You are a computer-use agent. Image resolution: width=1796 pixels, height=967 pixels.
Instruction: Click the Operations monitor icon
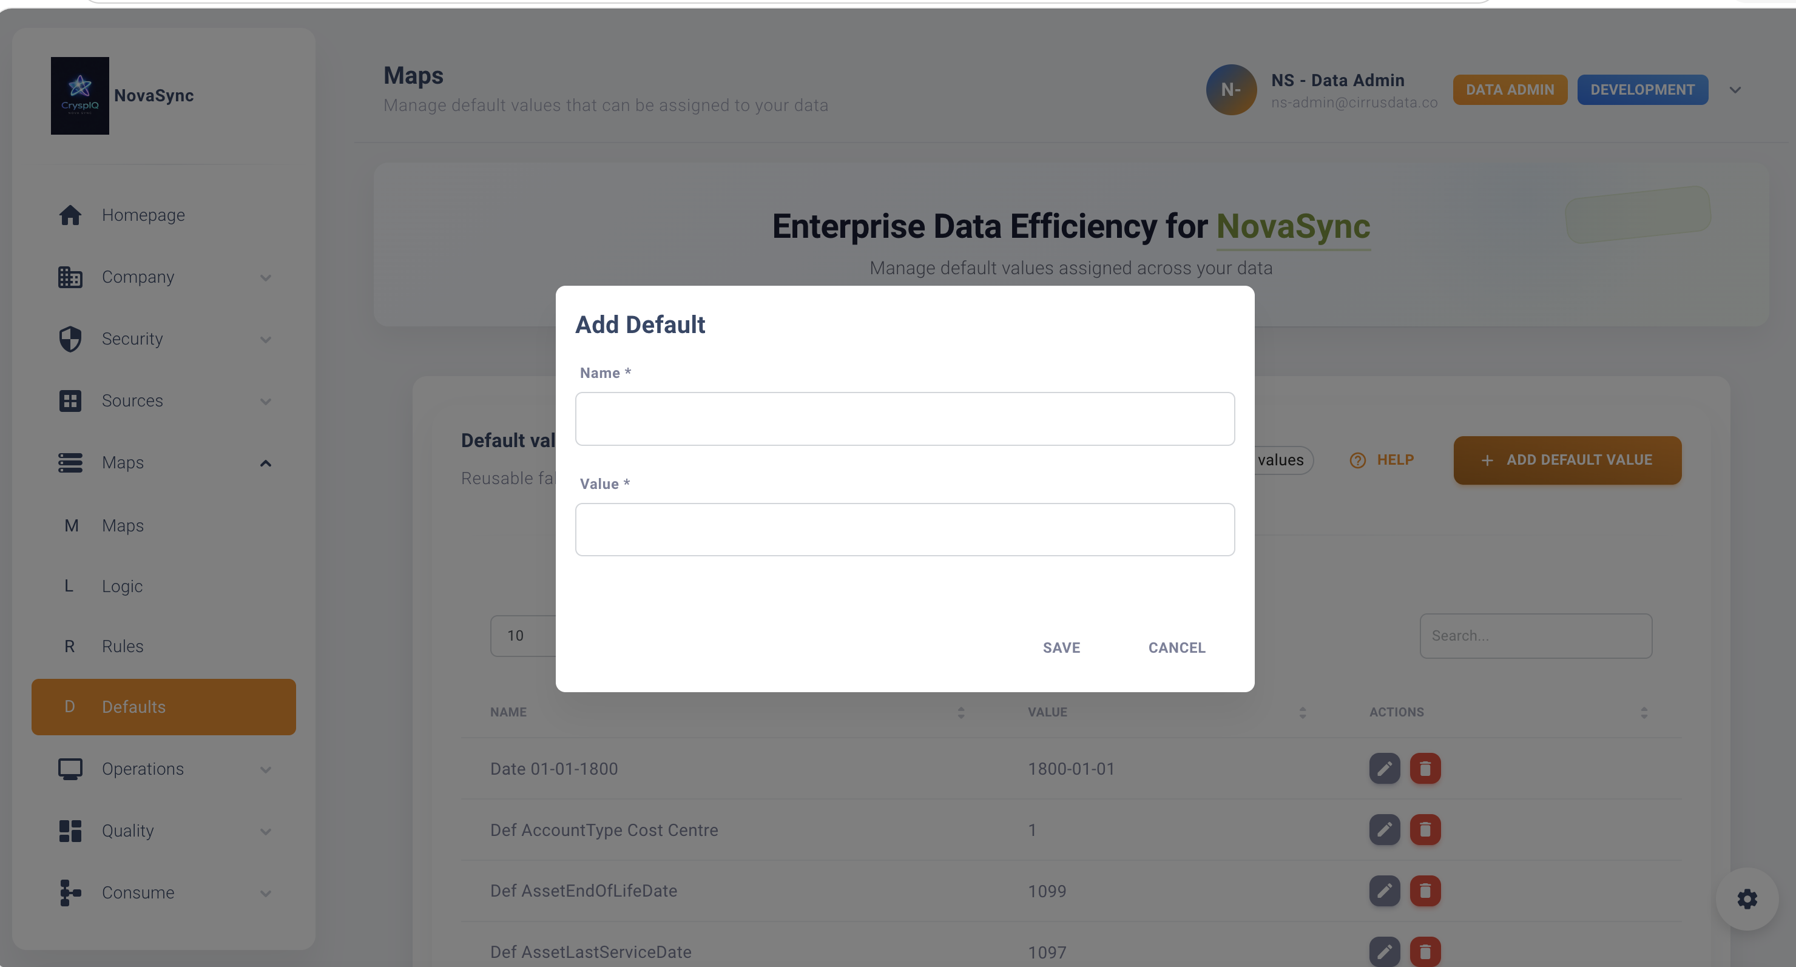(70, 769)
